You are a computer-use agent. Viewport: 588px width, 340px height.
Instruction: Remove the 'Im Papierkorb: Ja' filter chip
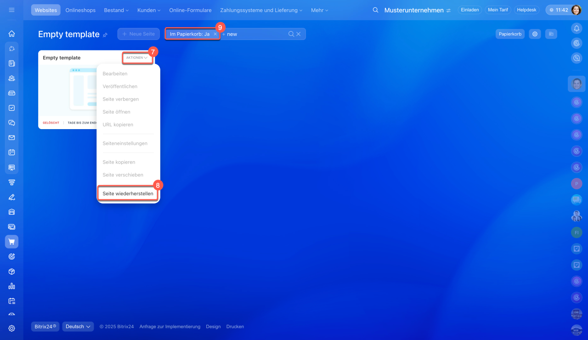tap(215, 34)
